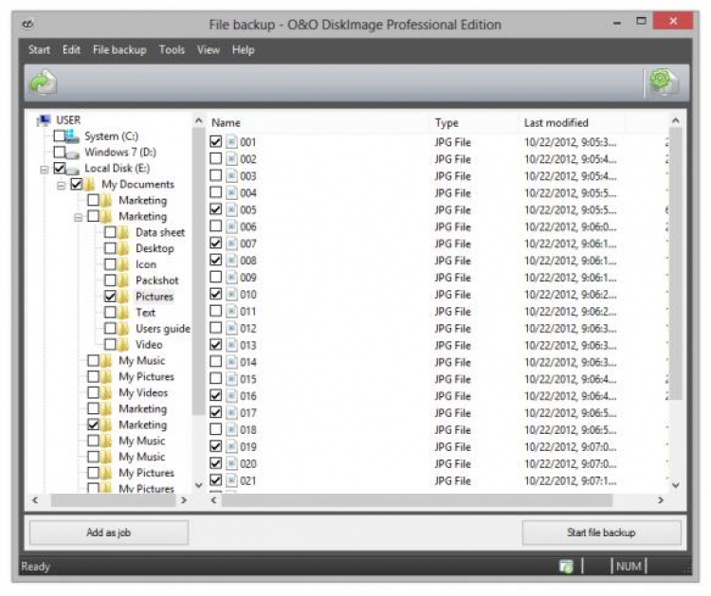Check the System (C:) drive checkbox
This screenshot has width=711, height=596.
pyautogui.click(x=59, y=135)
